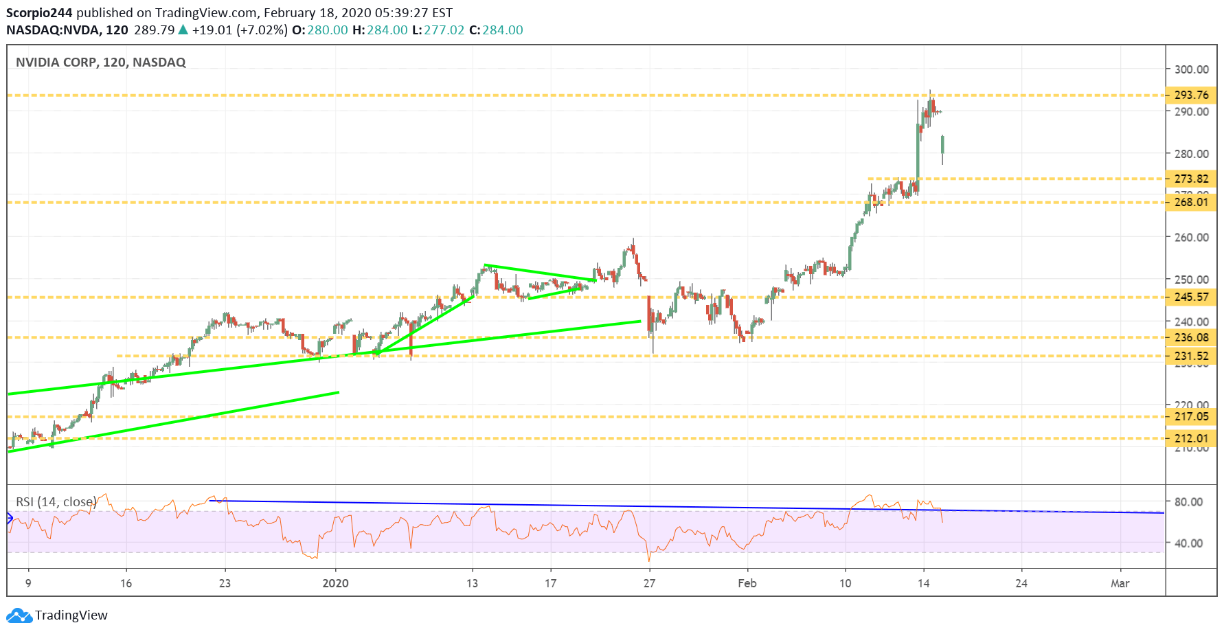This screenshot has height=634, width=1224.
Task: Click the 17 date label on time axis
Action: [550, 583]
